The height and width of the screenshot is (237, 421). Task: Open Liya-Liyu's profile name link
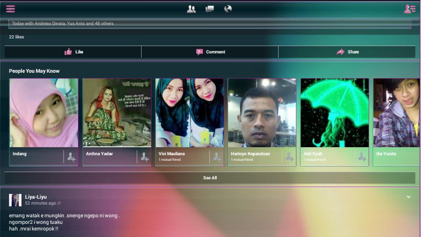[36, 197]
